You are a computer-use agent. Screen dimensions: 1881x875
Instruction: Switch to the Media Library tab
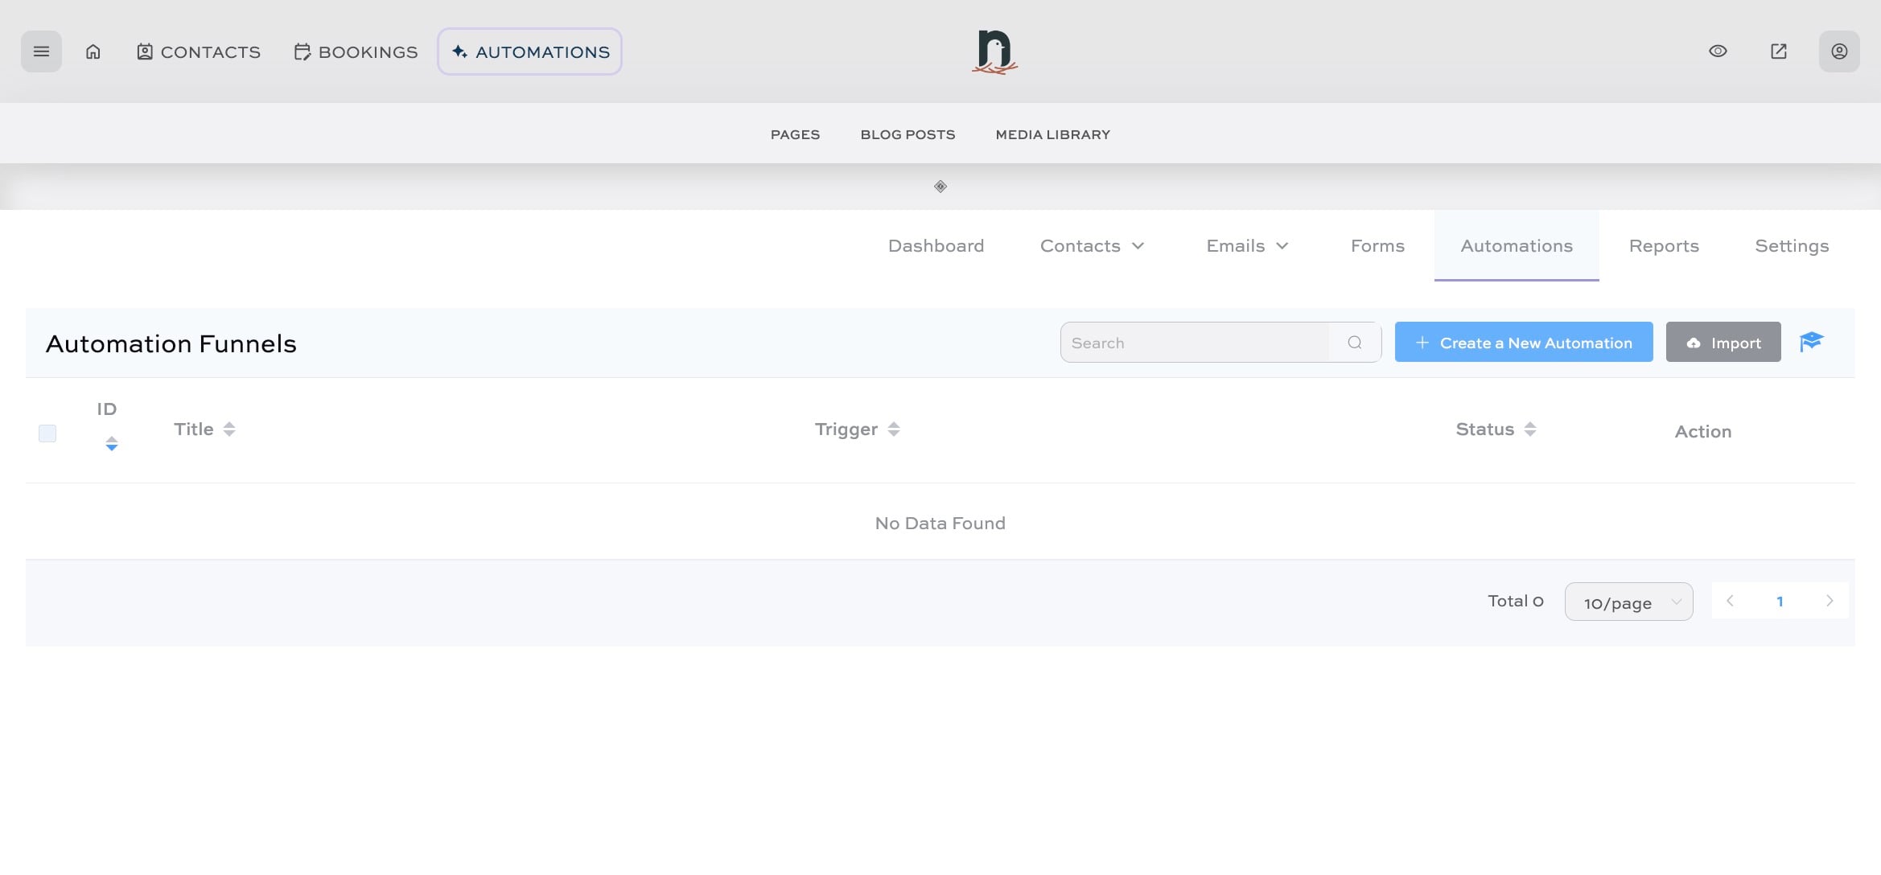point(1052,134)
